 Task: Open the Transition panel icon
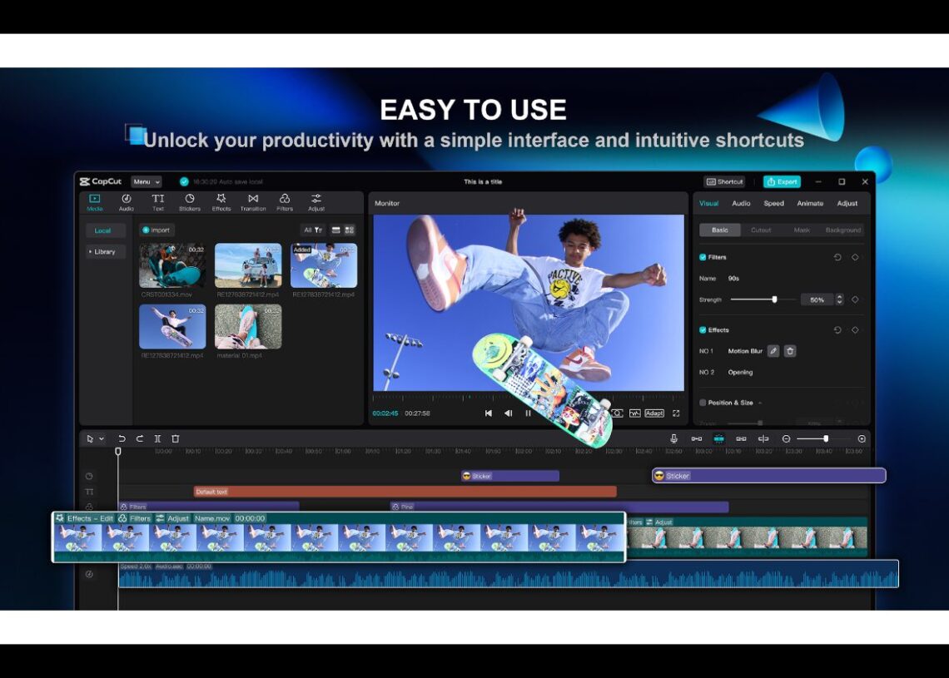253,199
